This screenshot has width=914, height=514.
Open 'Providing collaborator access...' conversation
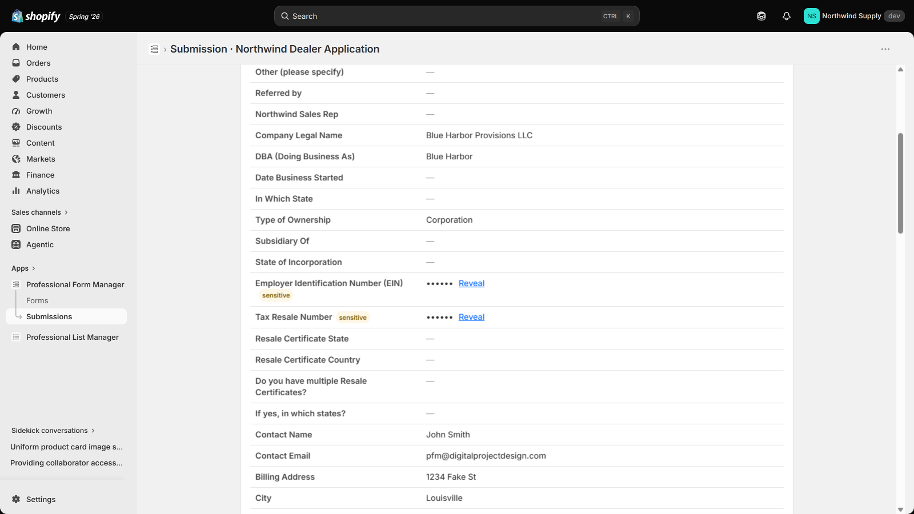tap(66, 463)
